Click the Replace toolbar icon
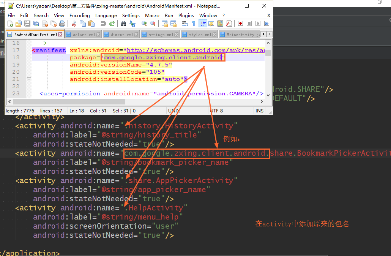 tap(132, 24)
